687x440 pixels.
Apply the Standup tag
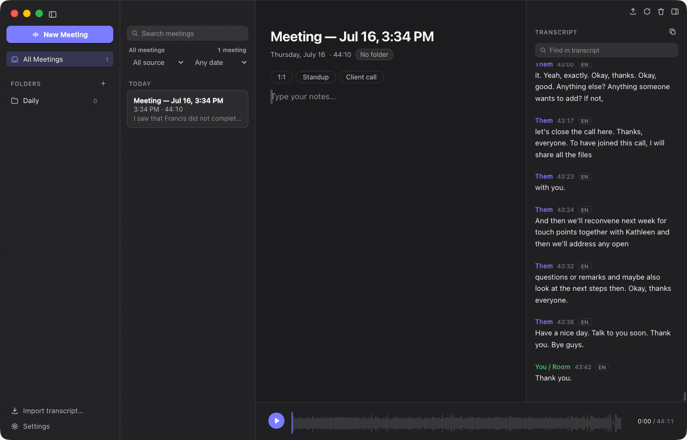pyautogui.click(x=316, y=77)
